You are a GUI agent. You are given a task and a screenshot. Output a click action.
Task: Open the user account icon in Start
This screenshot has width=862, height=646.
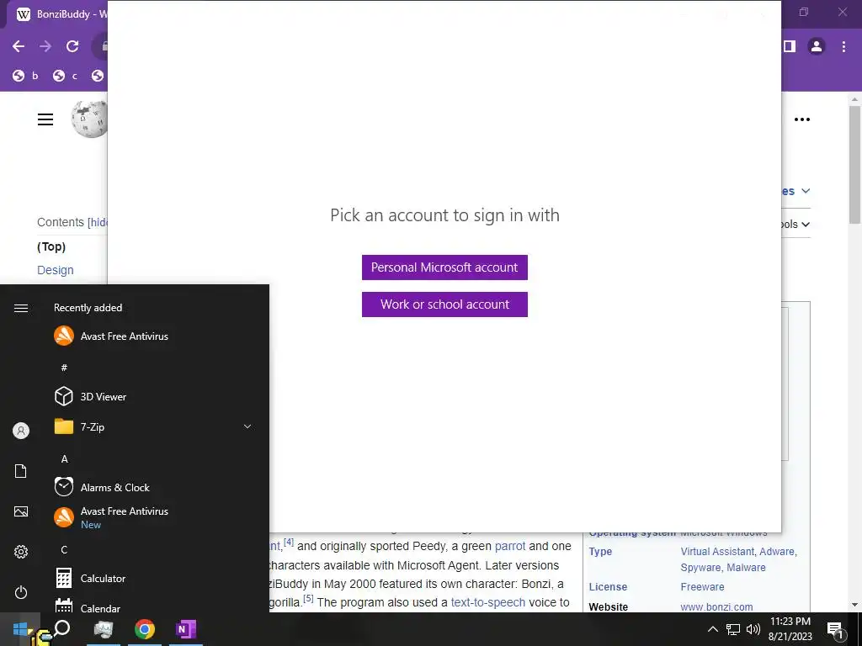pos(21,431)
